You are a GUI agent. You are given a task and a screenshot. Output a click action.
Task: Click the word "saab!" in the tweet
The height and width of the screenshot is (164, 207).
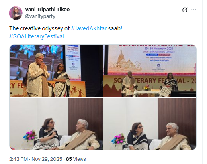(x=115, y=28)
